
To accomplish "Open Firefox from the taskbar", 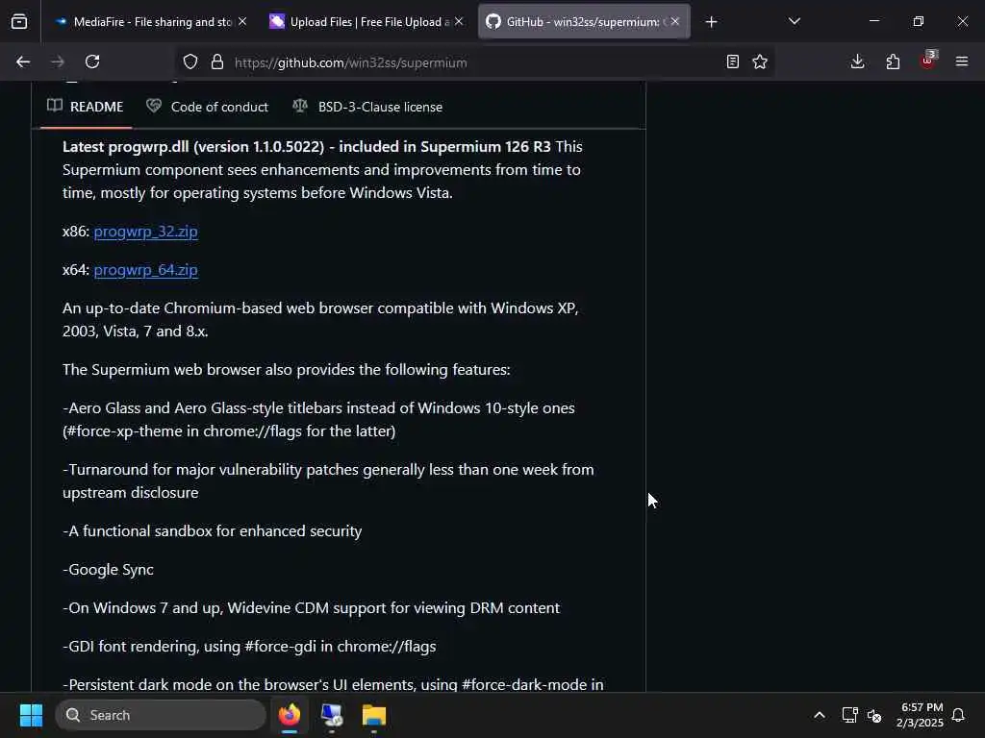I will click(x=290, y=715).
